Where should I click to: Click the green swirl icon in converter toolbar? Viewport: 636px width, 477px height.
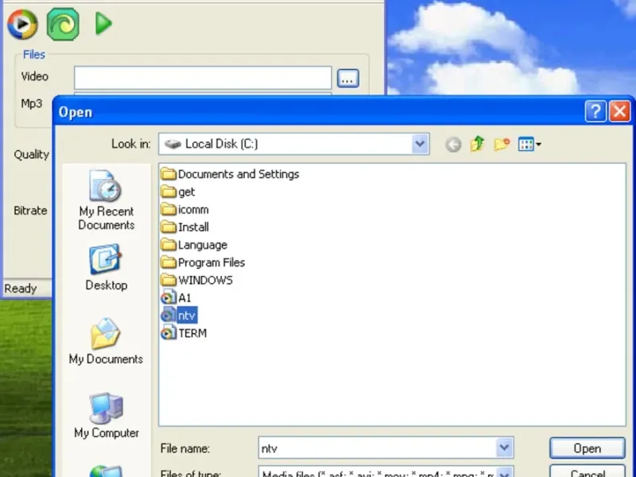tap(63, 25)
